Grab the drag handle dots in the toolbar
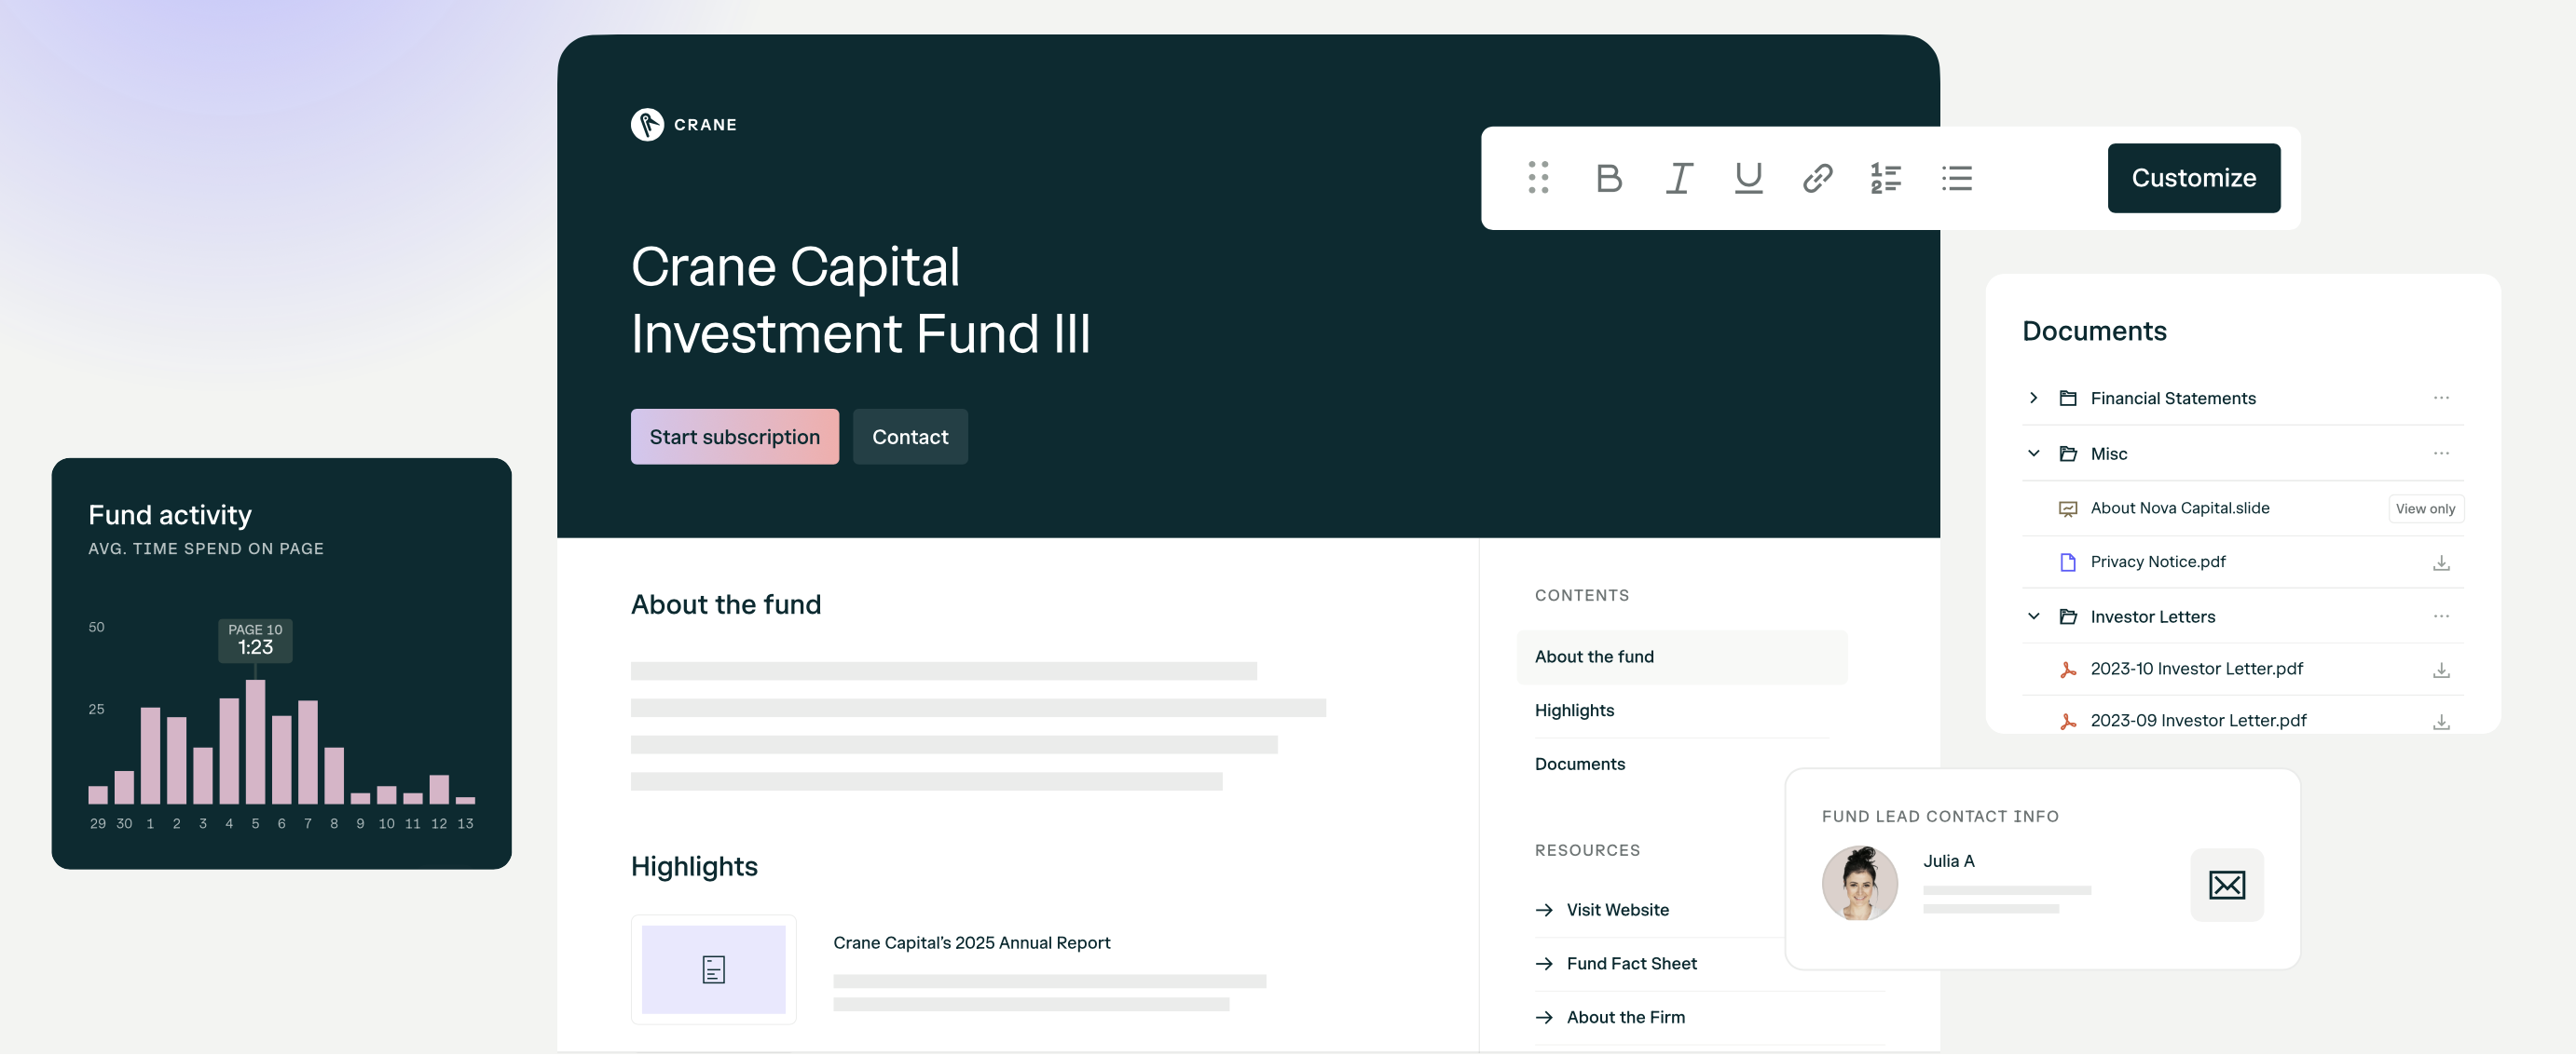This screenshot has height=1056, width=2576. (x=1538, y=178)
